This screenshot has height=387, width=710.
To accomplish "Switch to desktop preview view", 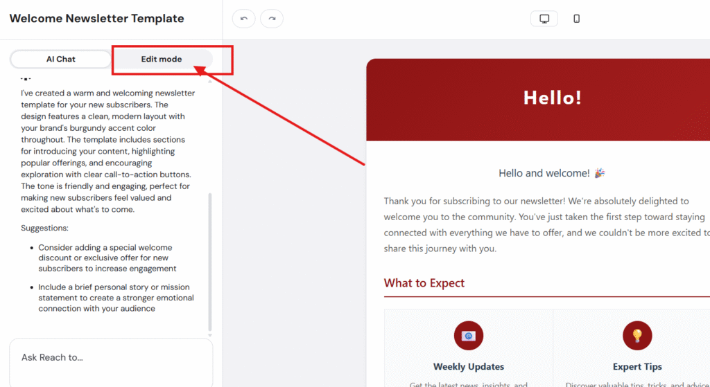I will [544, 19].
